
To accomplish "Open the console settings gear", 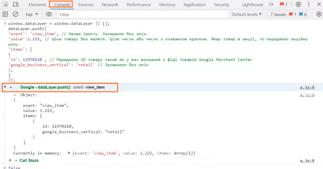I will pos(319,14).
